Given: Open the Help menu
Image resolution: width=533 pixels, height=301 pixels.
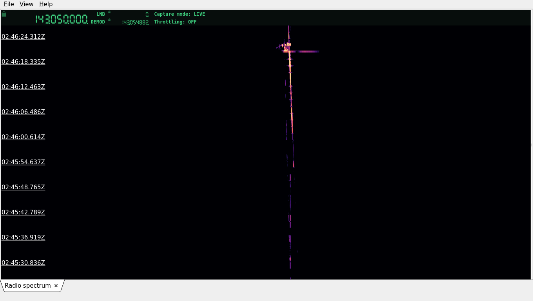Looking at the screenshot, I should 46,4.
